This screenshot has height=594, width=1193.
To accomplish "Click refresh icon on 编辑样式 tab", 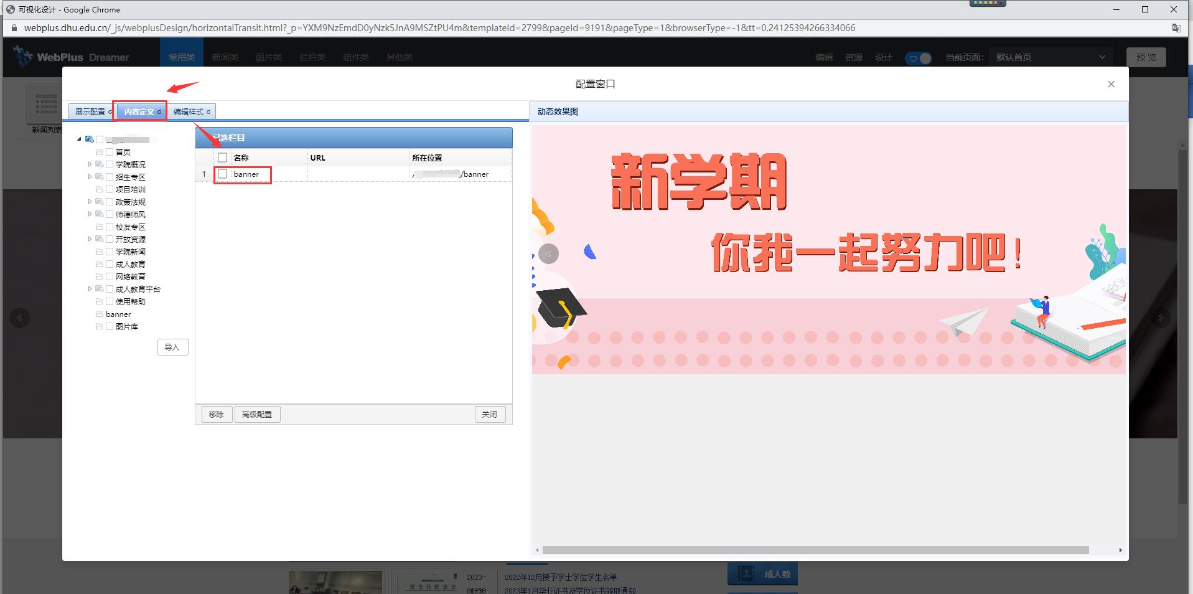I will pos(208,112).
